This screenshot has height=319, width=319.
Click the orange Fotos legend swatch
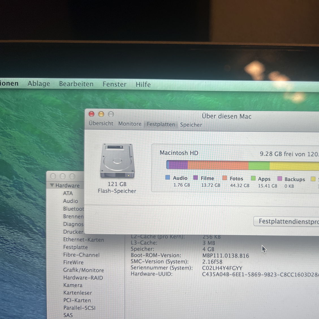(x=225, y=178)
